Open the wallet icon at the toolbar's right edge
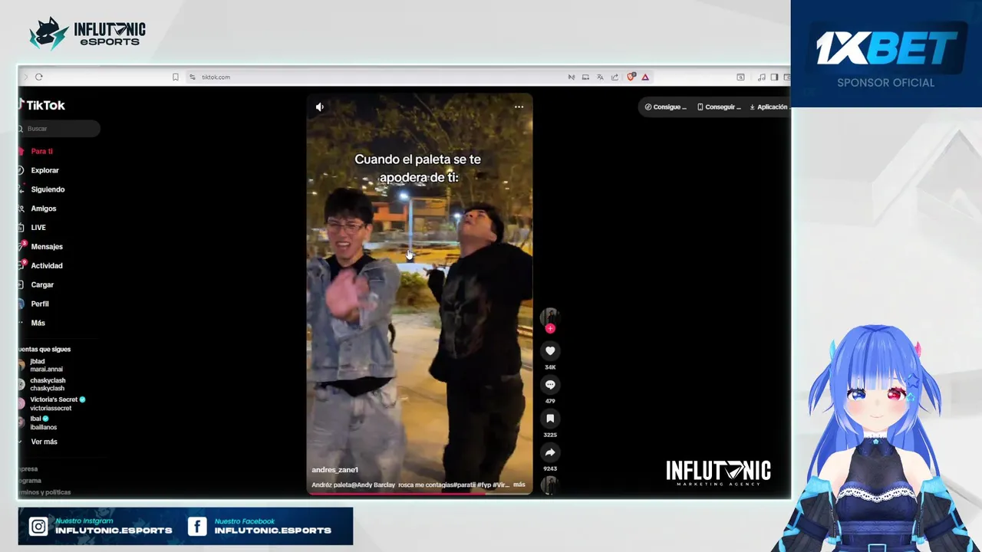The height and width of the screenshot is (552, 982). click(x=787, y=77)
